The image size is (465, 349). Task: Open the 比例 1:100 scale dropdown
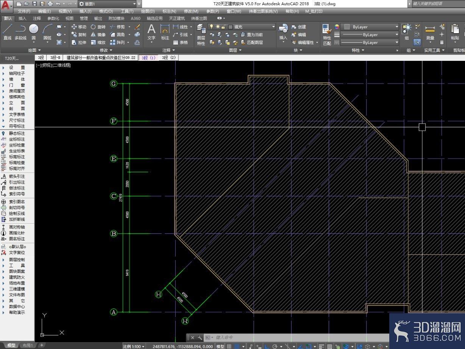tap(134, 346)
